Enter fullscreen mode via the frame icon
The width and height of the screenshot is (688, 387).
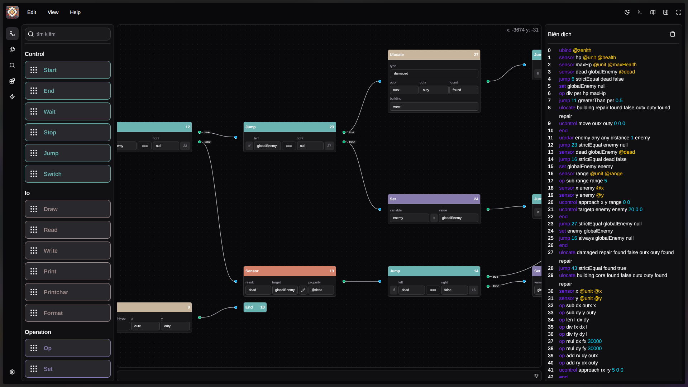click(x=679, y=12)
